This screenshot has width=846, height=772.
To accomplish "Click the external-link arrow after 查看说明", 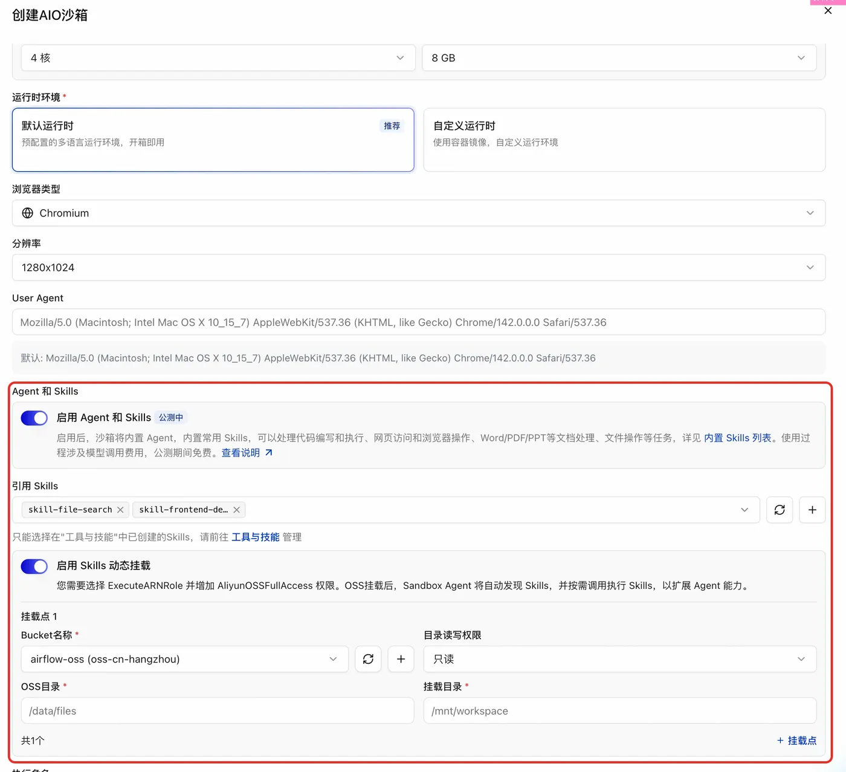I will pyautogui.click(x=269, y=453).
